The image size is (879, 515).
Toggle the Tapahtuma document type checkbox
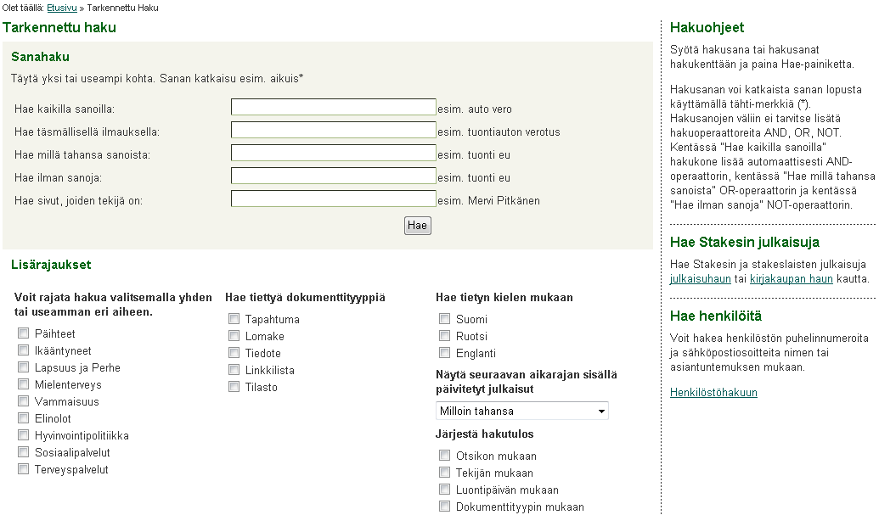tap(234, 318)
